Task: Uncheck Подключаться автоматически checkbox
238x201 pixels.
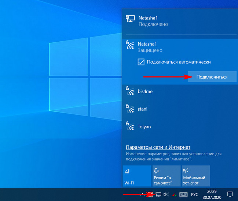Action: (x=141, y=62)
